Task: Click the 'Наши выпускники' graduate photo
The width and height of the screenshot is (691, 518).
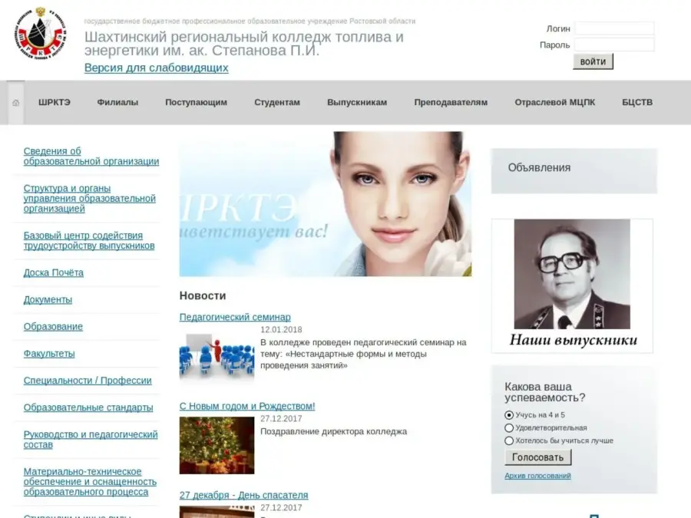Action: 572,285
